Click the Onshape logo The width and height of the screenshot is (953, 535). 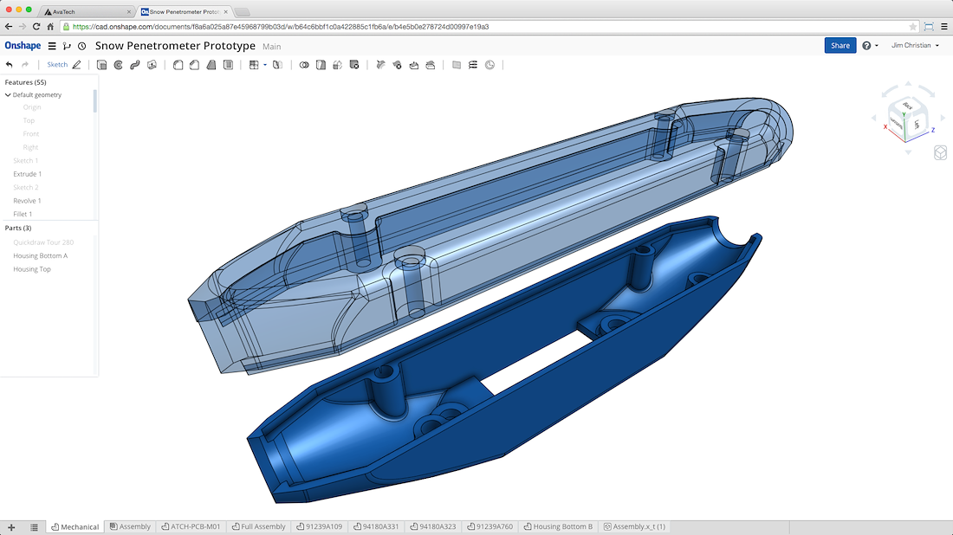click(23, 46)
